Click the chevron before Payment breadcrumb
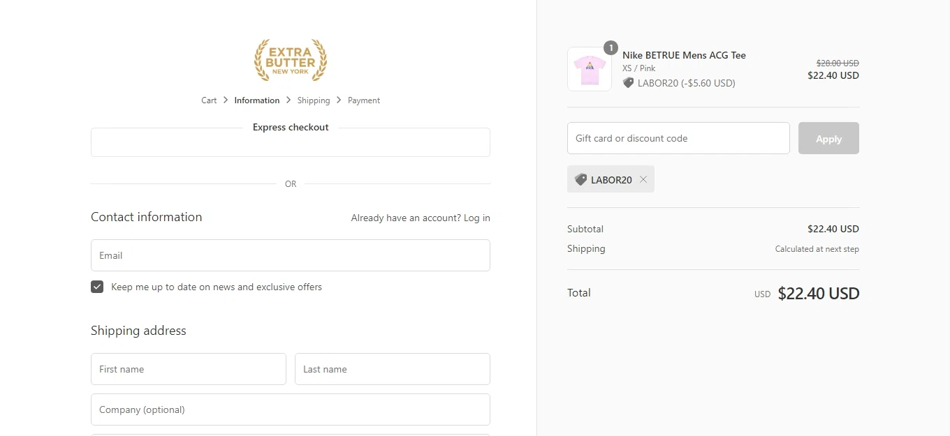950x436 pixels. pyautogui.click(x=339, y=100)
